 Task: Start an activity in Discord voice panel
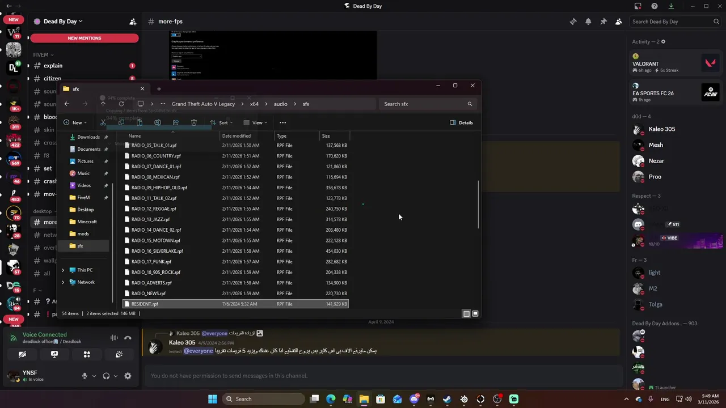[x=87, y=354]
